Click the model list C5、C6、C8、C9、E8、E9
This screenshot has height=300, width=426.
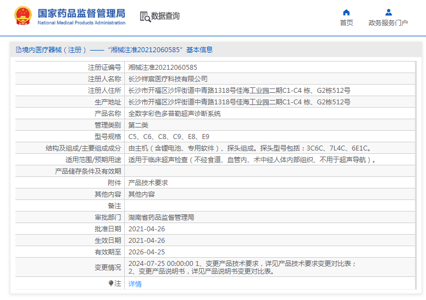(x=169, y=137)
